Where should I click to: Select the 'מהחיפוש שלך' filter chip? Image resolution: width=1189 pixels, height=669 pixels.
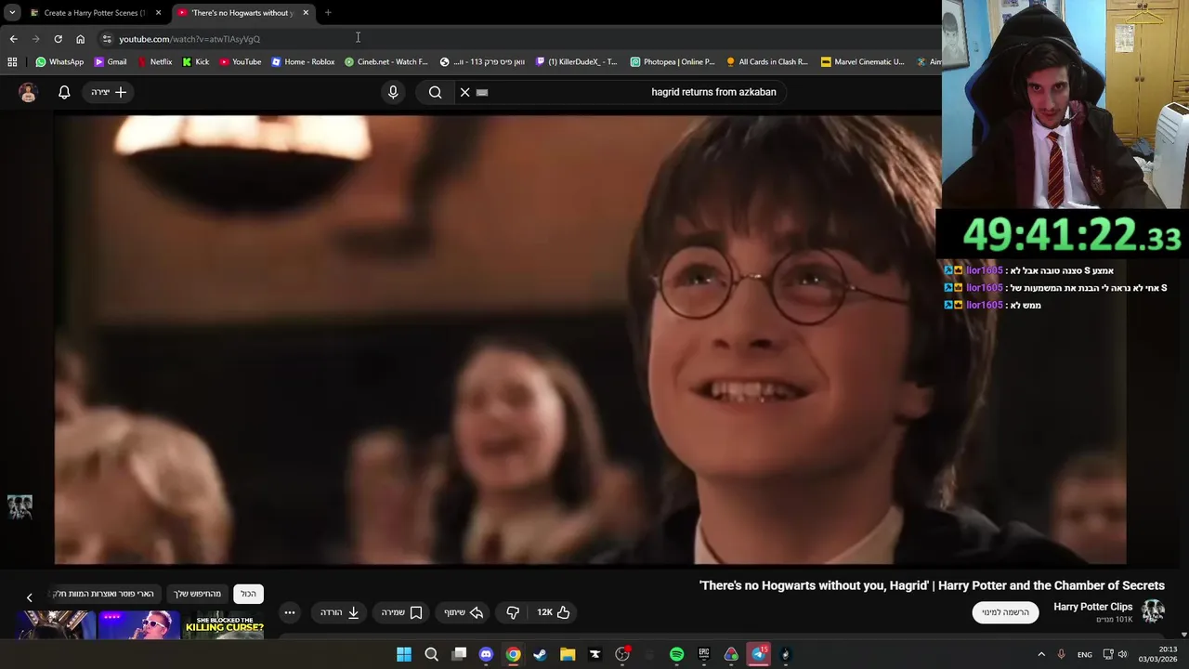pos(197,594)
